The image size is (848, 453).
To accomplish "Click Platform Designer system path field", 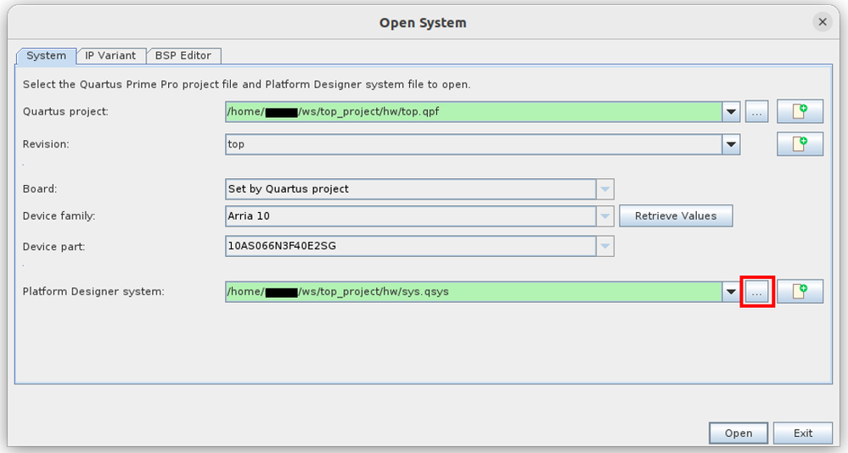I will pos(473,292).
